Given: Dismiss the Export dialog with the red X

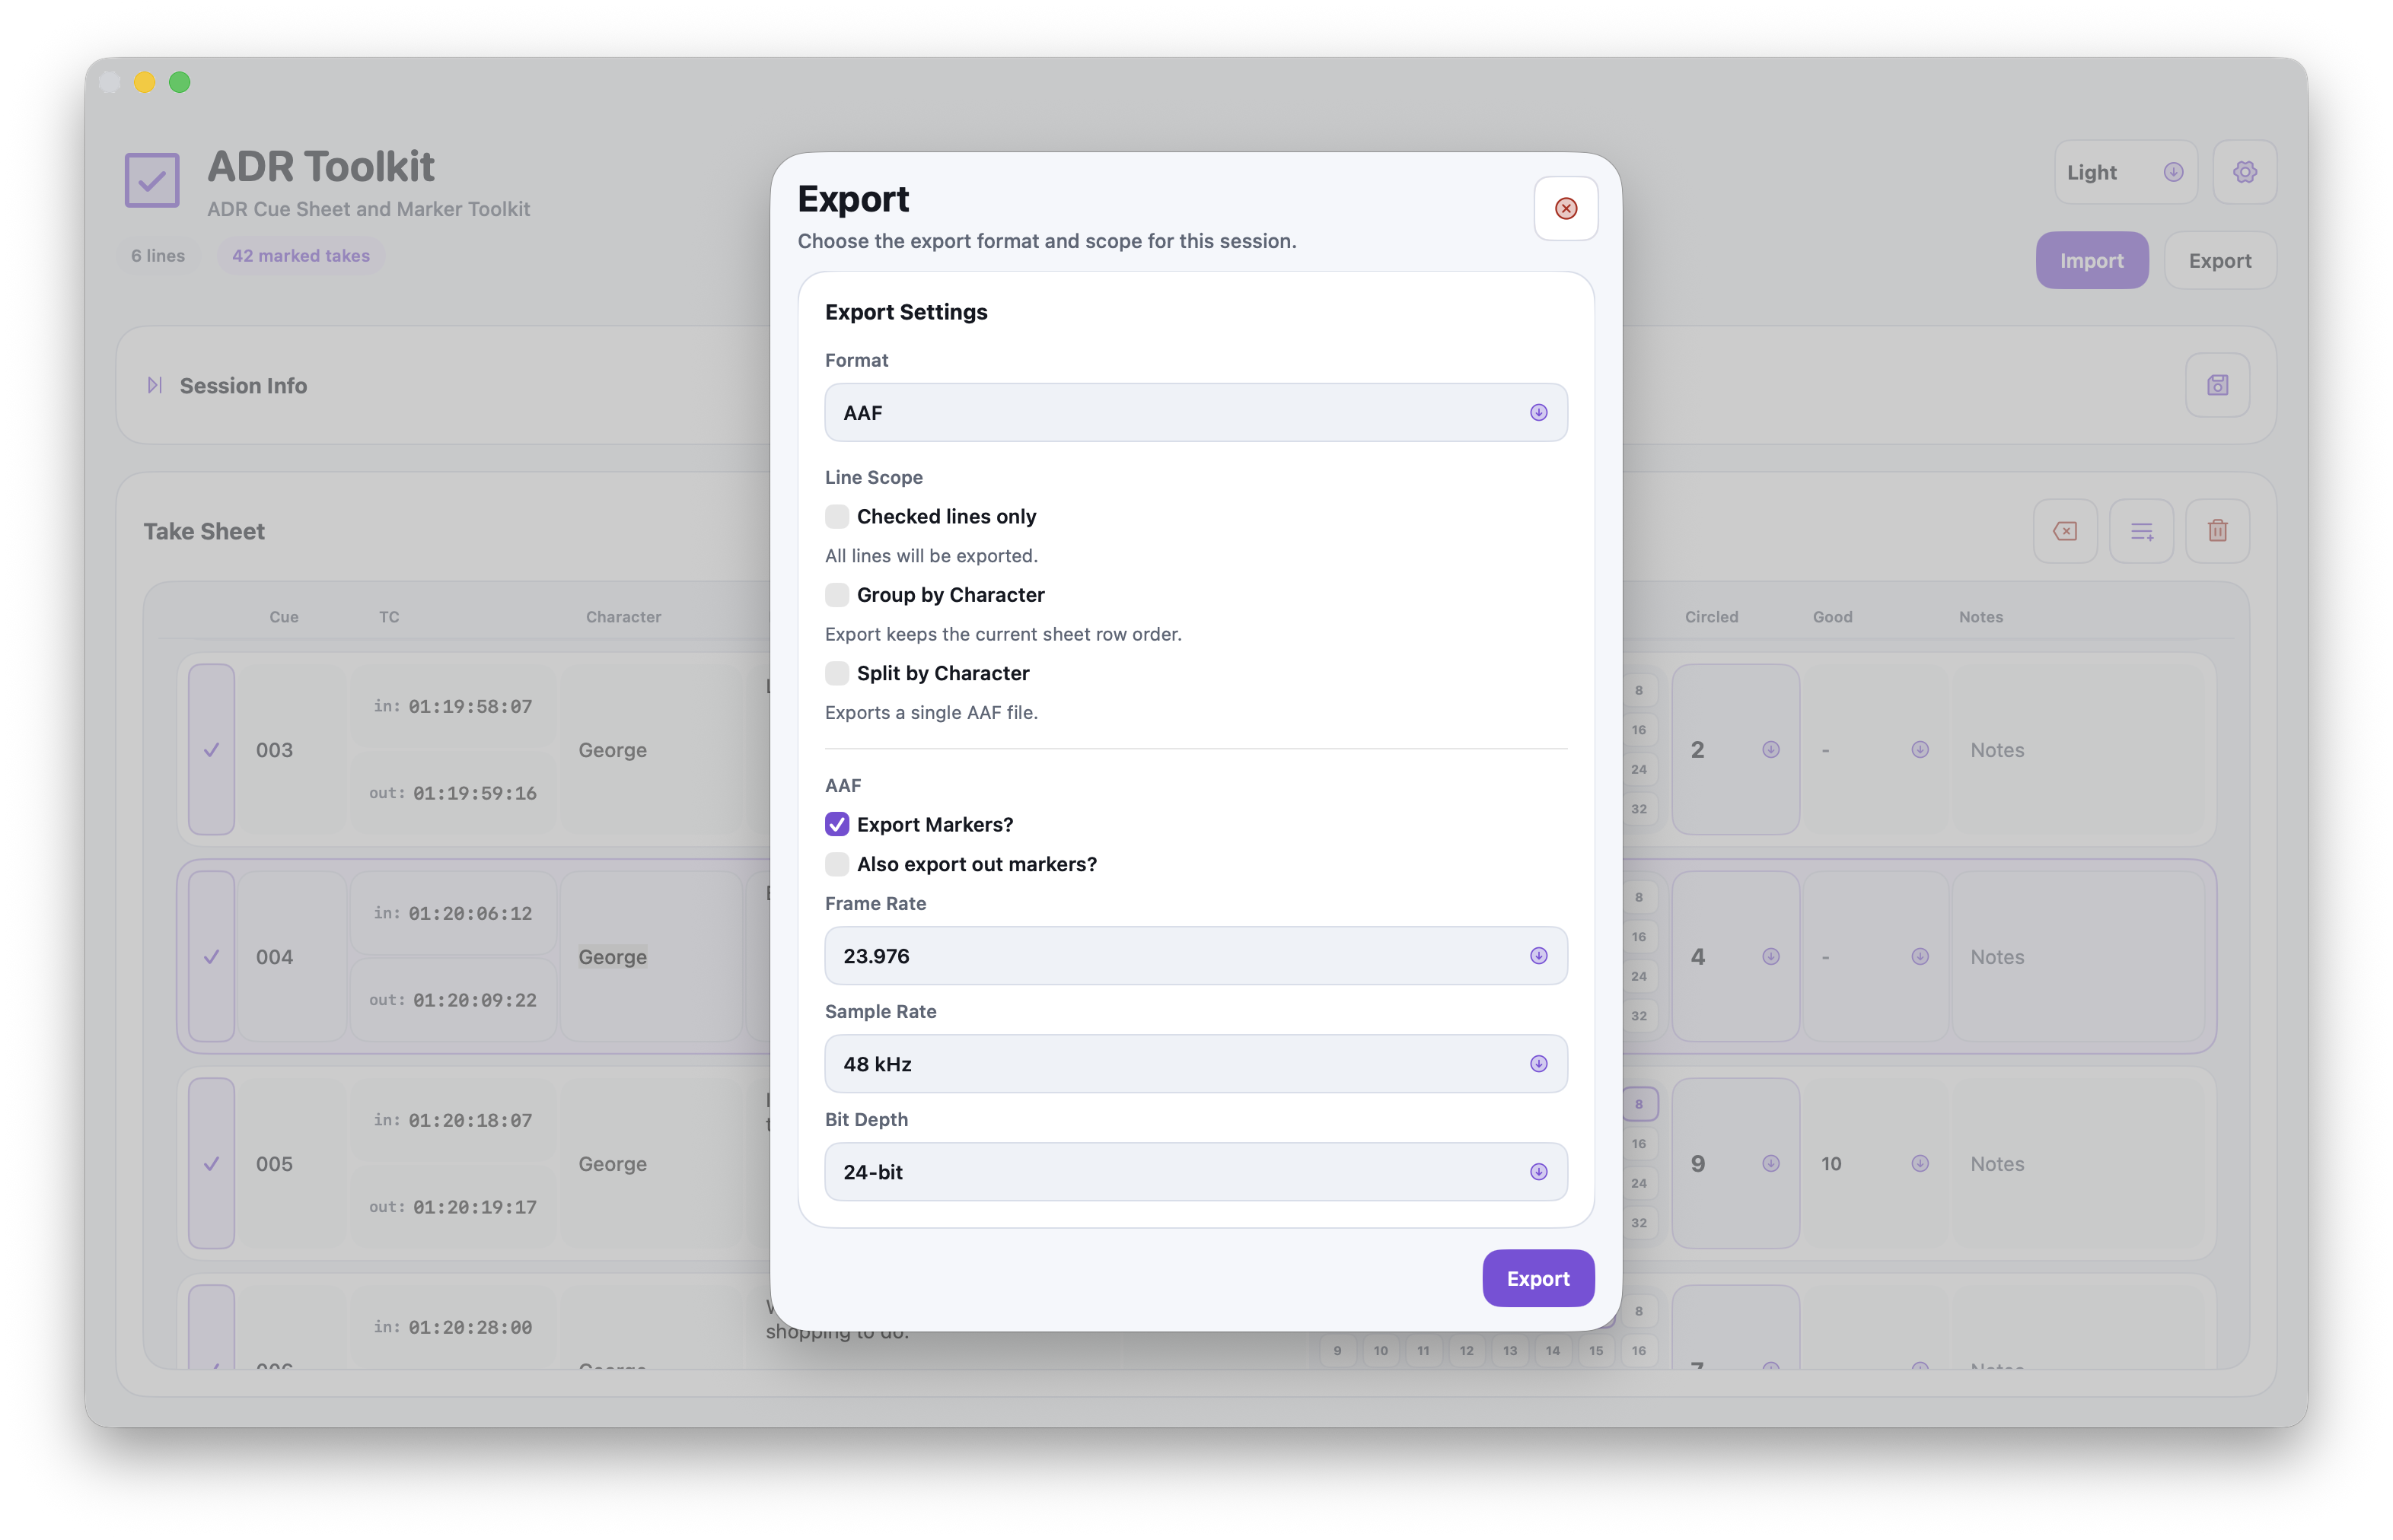Looking at the screenshot, I should (x=1566, y=208).
